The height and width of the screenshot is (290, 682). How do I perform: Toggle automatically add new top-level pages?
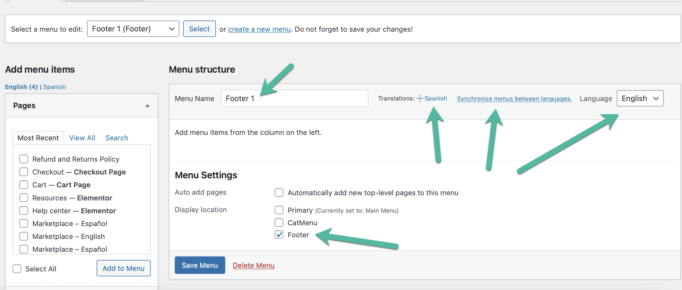coord(279,193)
